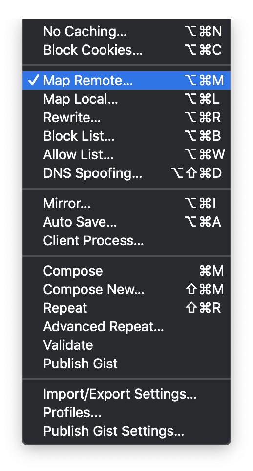The image size is (253, 471).
Task: Select Client Process option
Action: (126, 240)
